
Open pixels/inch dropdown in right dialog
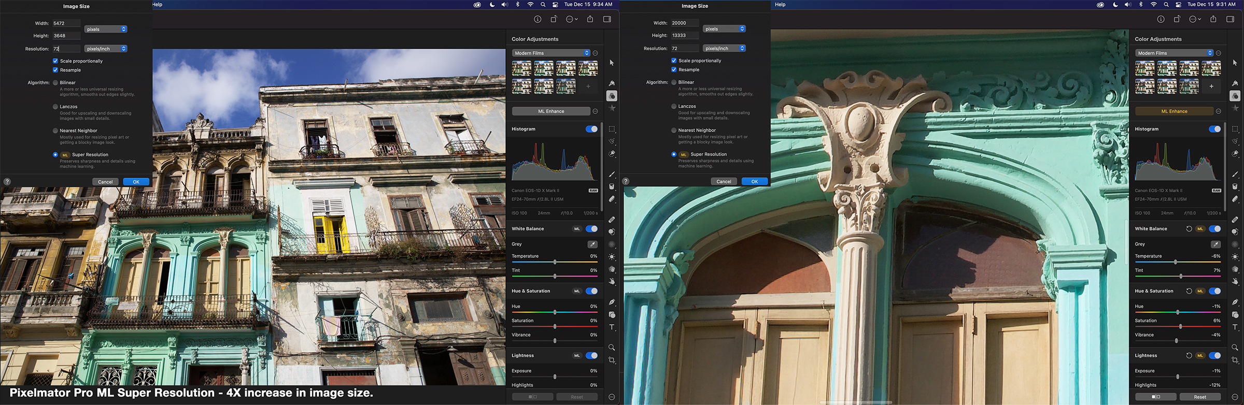pos(725,48)
